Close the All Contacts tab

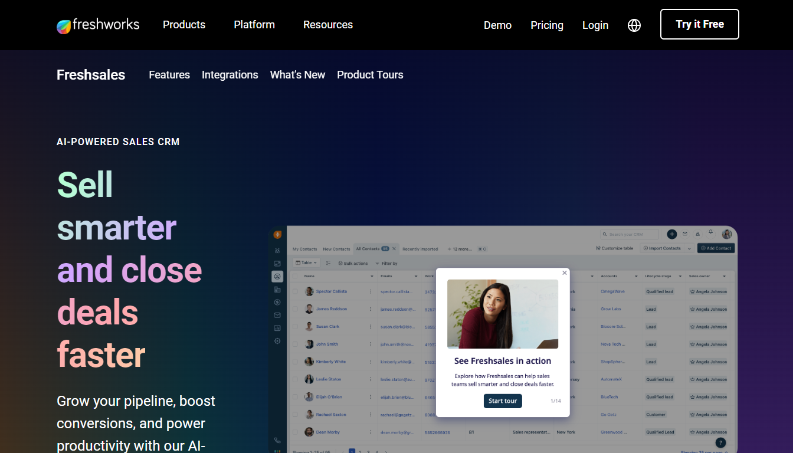pyautogui.click(x=394, y=248)
